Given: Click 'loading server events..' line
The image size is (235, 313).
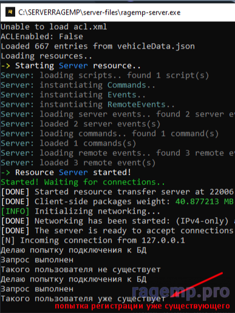Looking at the screenshot, I should [118, 114].
